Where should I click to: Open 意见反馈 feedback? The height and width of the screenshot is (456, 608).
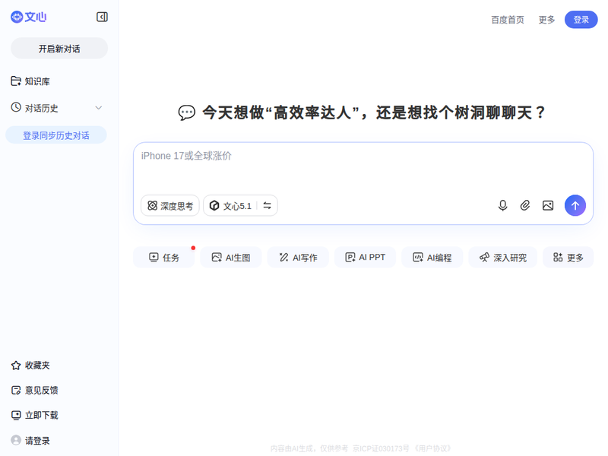coord(34,390)
